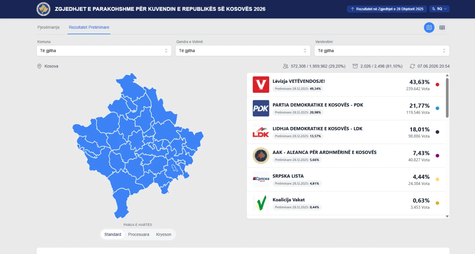Select the Standard map view
The height and width of the screenshot is (254, 475).
[x=113, y=234]
